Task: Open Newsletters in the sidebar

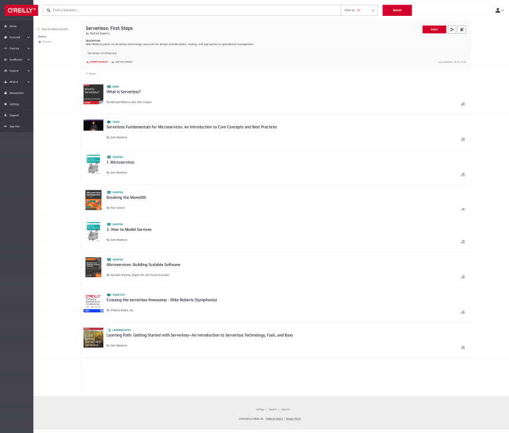Action: tap(17, 93)
